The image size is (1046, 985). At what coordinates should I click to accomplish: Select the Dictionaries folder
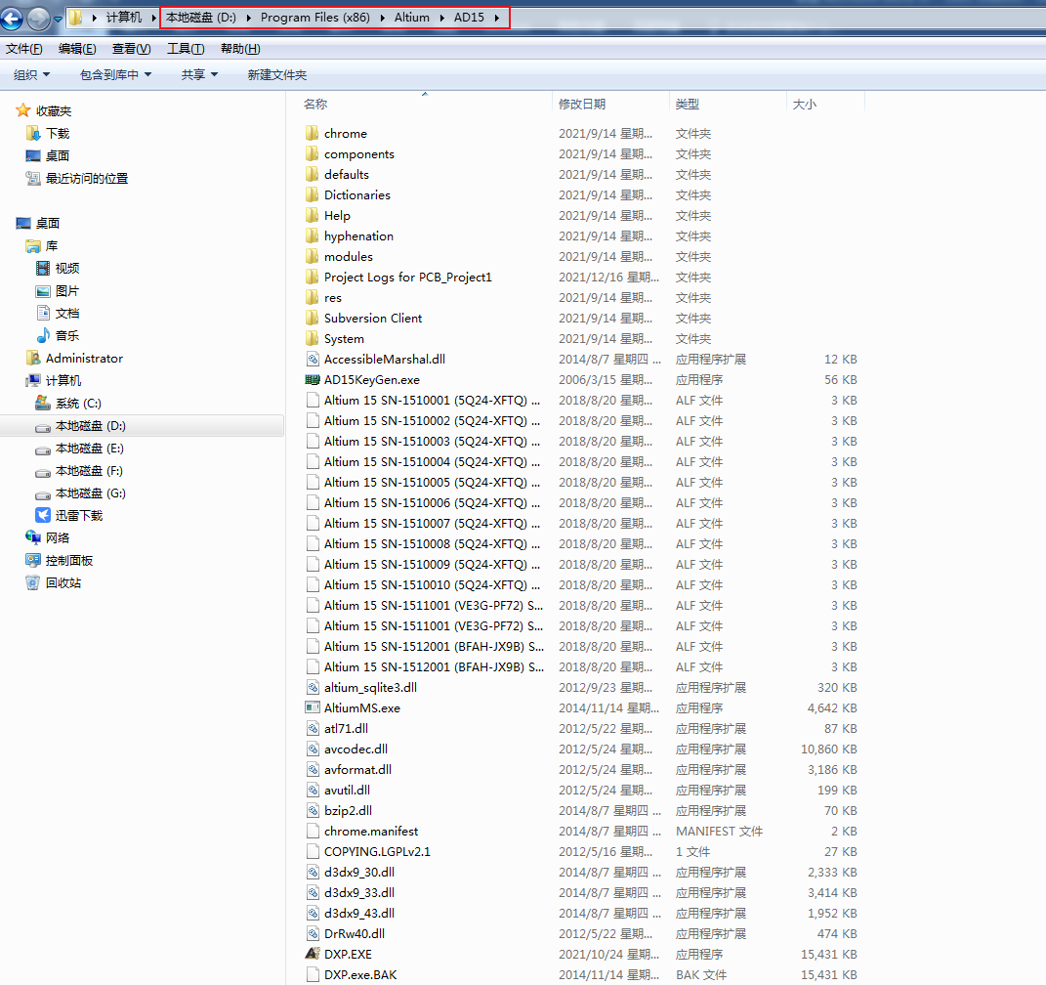[356, 194]
